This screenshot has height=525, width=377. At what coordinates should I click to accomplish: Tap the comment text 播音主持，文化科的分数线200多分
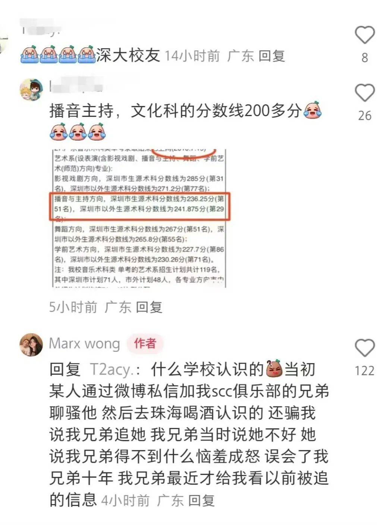(175, 111)
